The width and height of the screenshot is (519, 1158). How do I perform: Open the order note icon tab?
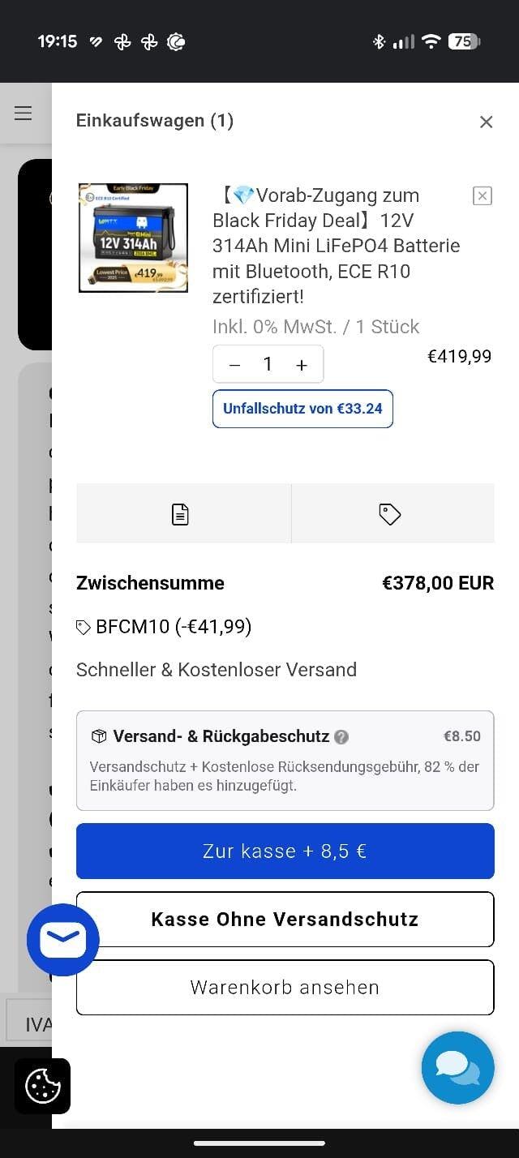click(180, 514)
